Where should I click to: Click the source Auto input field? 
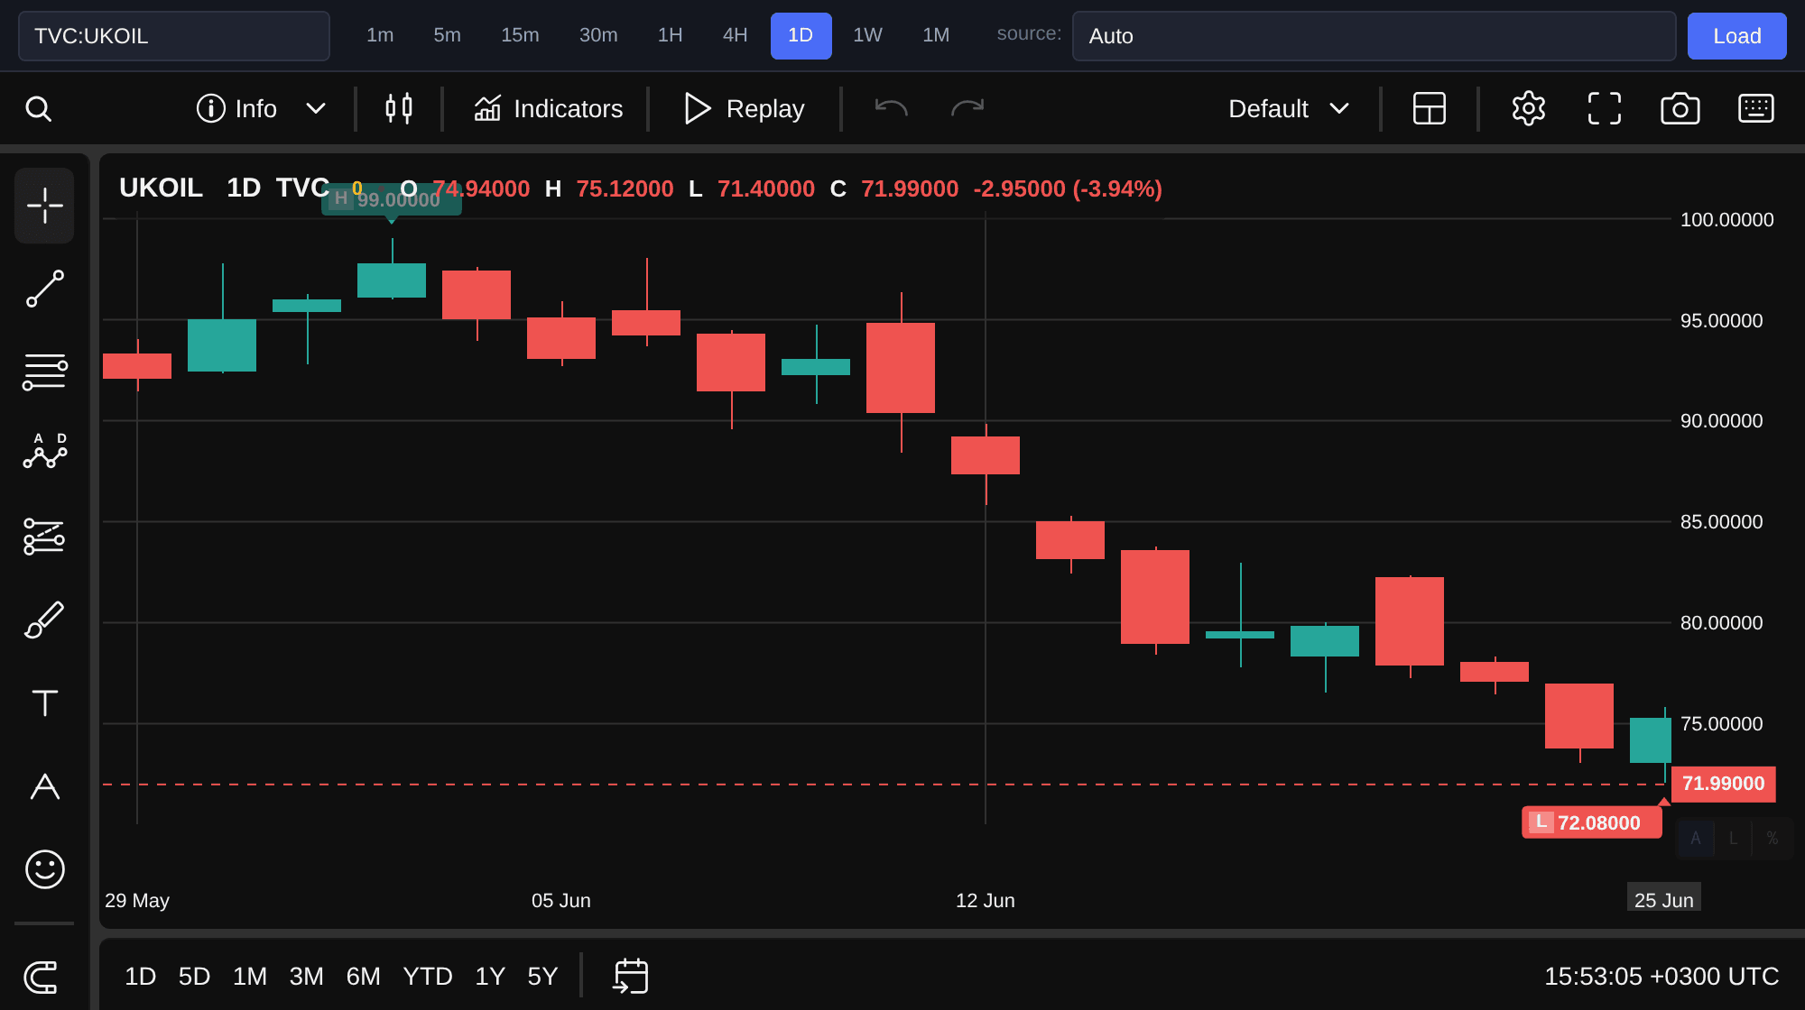click(x=1374, y=36)
